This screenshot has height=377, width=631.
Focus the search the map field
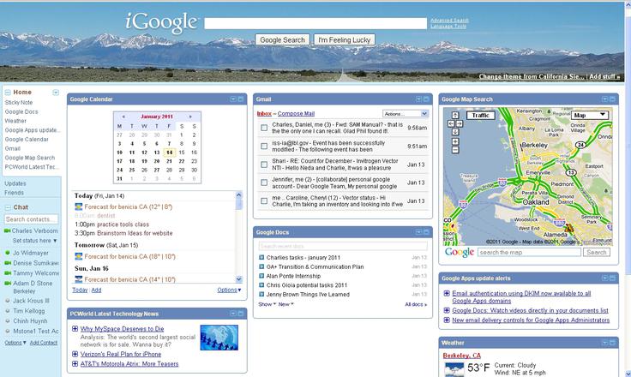click(529, 252)
